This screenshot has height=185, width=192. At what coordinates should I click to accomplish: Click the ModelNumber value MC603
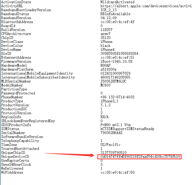105,85
